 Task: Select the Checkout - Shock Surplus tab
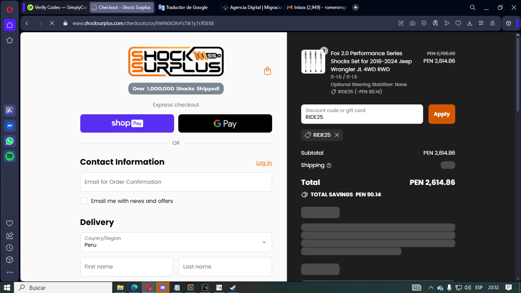point(122,7)
